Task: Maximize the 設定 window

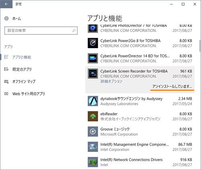Action: click(x=183, y=4)
